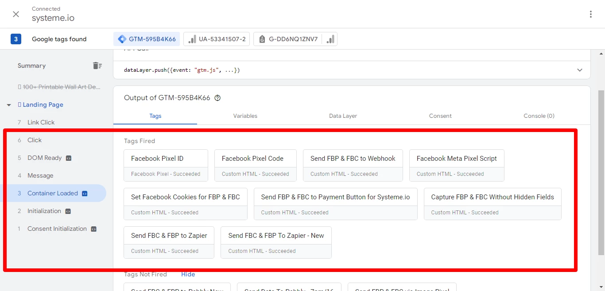Switch to the Consent tab

(x=440, y=116)
